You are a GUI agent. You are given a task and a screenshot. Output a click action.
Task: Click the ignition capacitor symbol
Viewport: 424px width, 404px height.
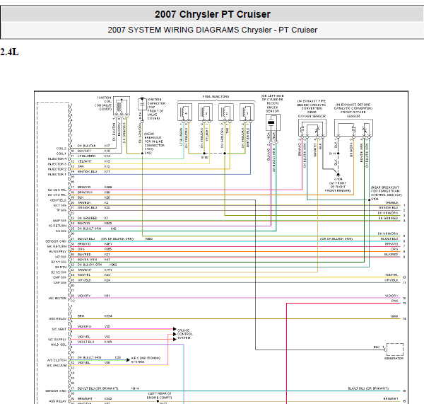pyautogui.click(x=142, y=104)
